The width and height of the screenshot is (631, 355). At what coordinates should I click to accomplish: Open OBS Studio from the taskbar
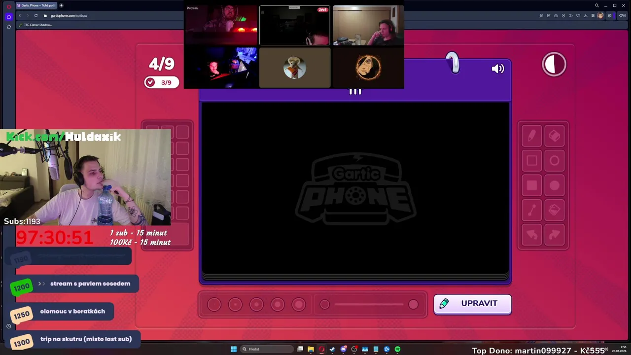354,349
